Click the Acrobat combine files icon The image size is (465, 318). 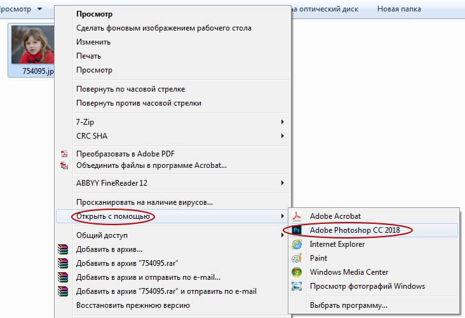[64, 165]
